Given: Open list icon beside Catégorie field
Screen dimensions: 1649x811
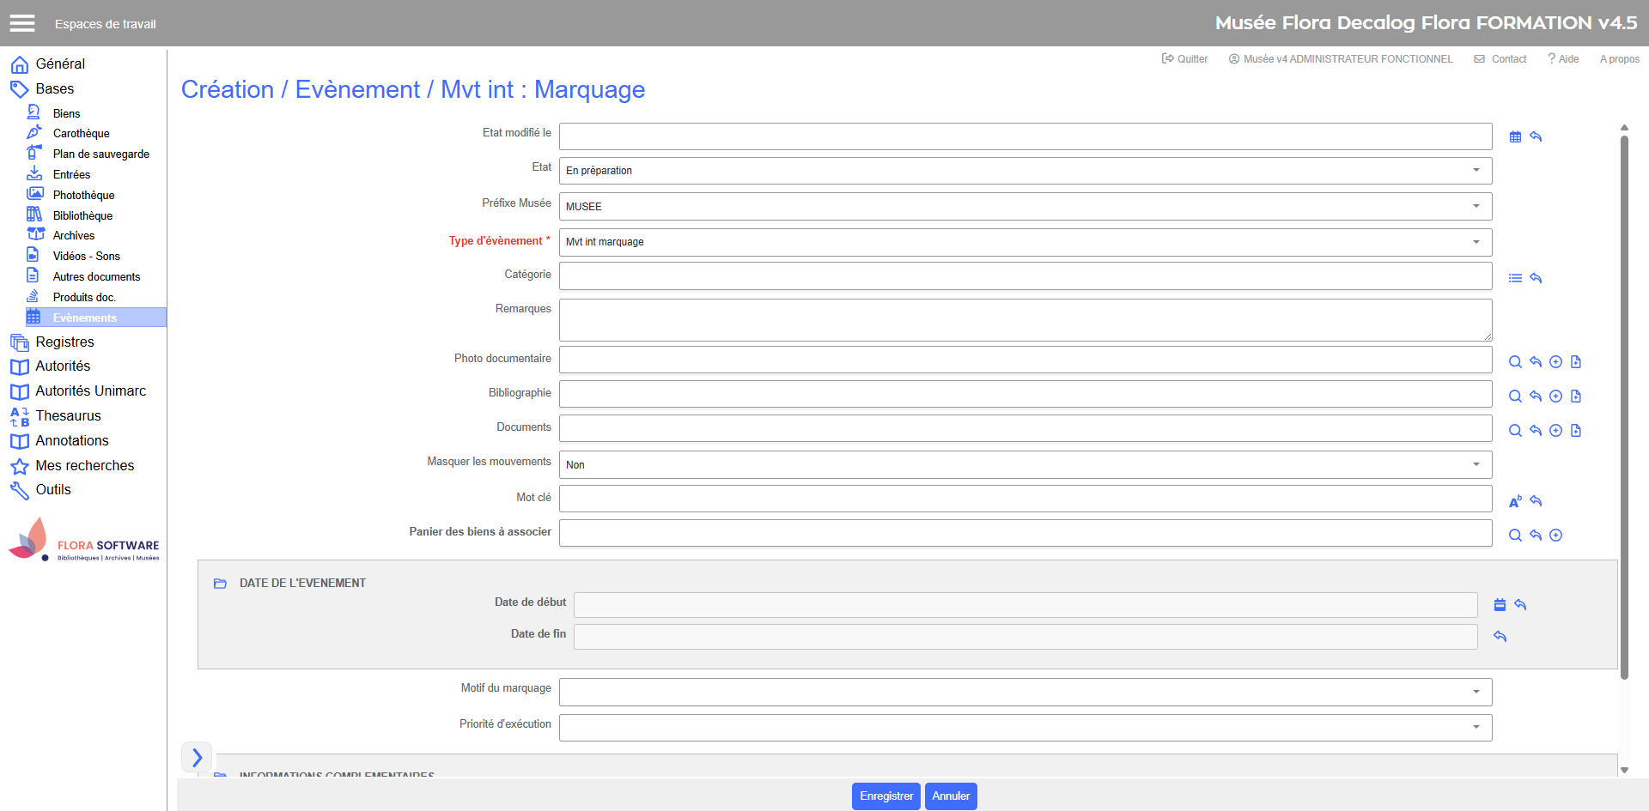Looking at the screenshot, I should point(1515,278).
